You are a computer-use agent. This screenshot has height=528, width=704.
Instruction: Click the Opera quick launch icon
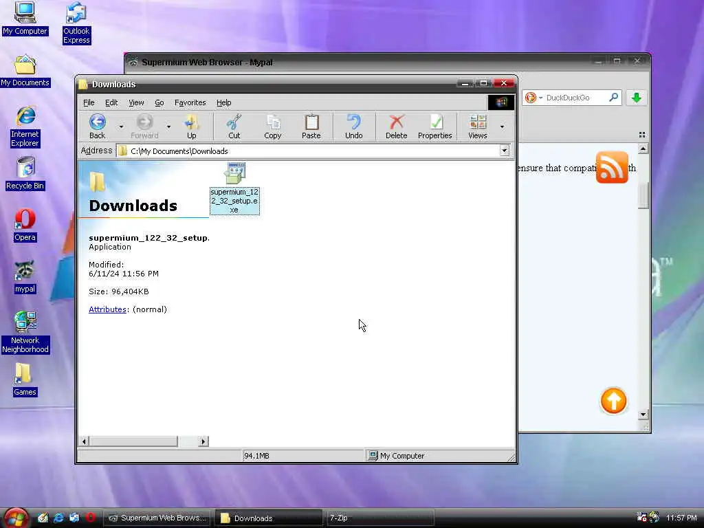90,517
